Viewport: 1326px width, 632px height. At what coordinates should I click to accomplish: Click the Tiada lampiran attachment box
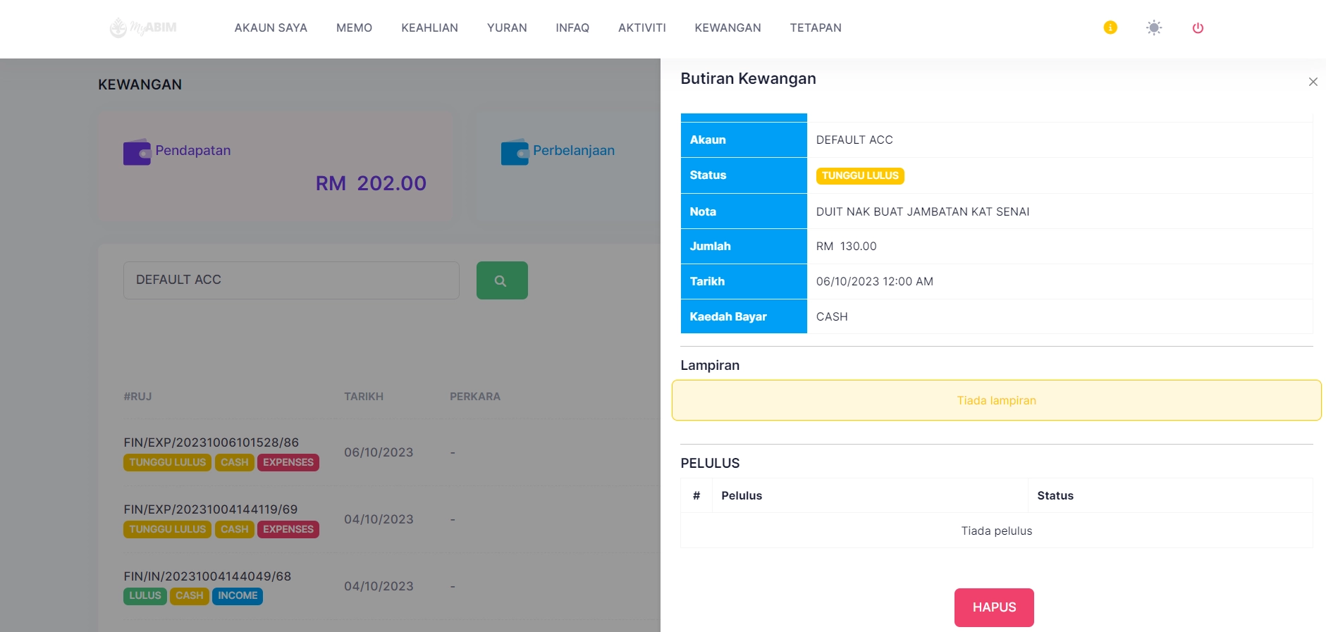tap(995, 400)
